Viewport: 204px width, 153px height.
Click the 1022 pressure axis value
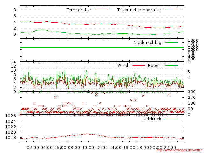click(x=11, y=127)
